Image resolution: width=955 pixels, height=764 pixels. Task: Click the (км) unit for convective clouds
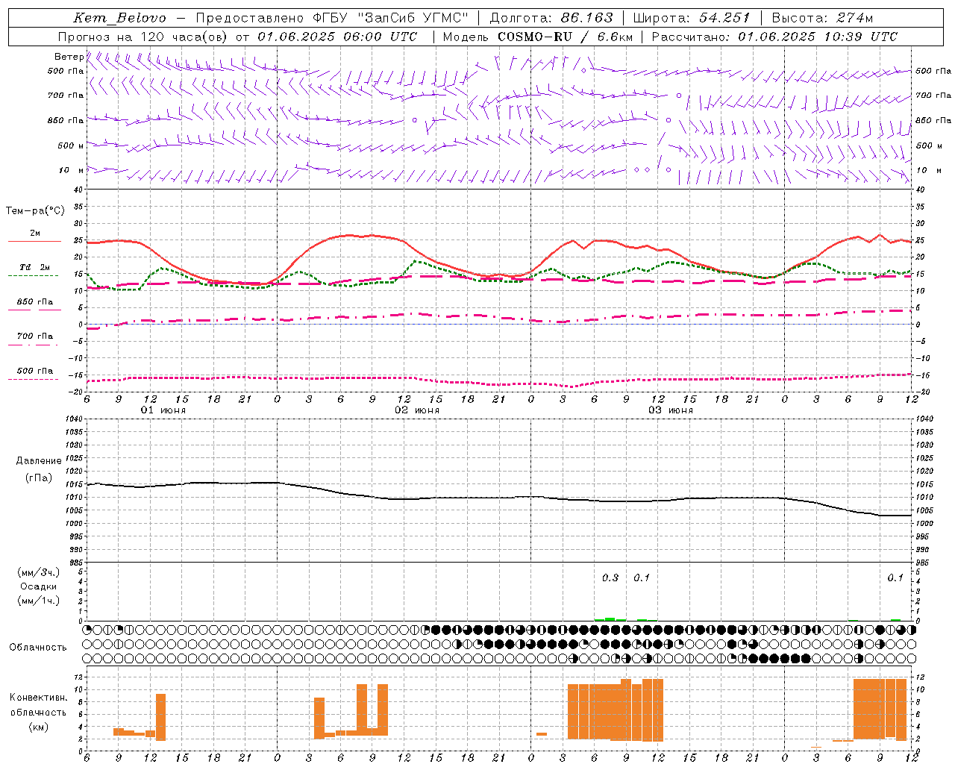(x=38, y=727)
